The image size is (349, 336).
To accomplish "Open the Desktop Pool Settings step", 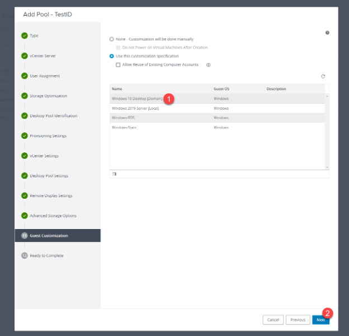I will tap(49, 176).
